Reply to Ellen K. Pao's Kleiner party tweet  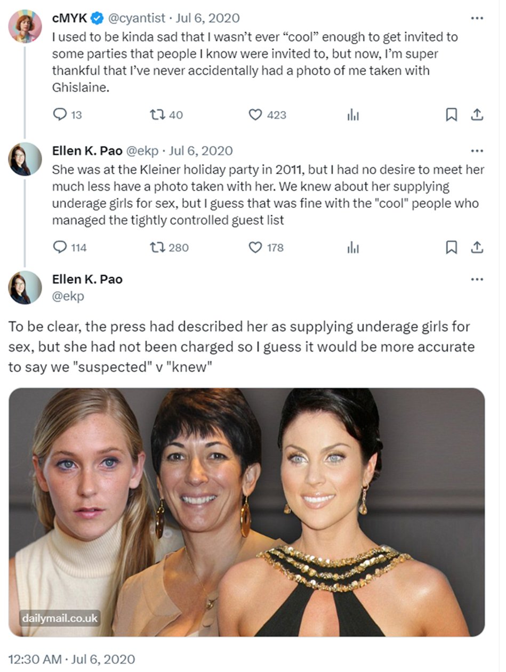[x=60, y=247]
